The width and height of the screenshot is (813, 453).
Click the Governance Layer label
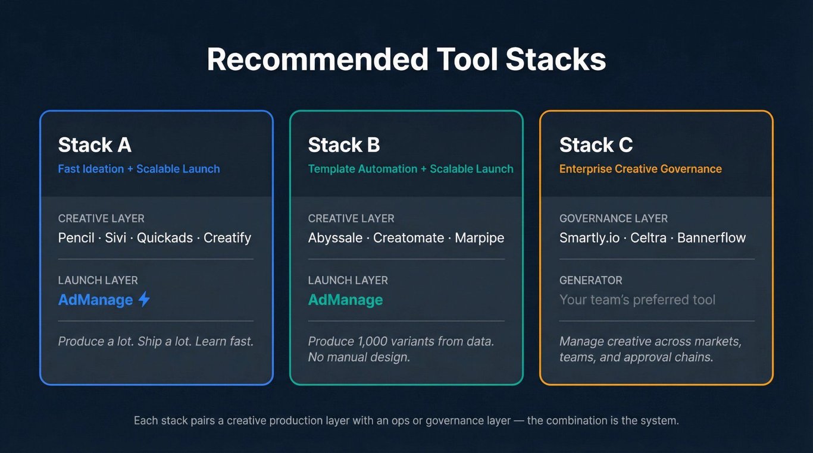[x=613, y=218]
